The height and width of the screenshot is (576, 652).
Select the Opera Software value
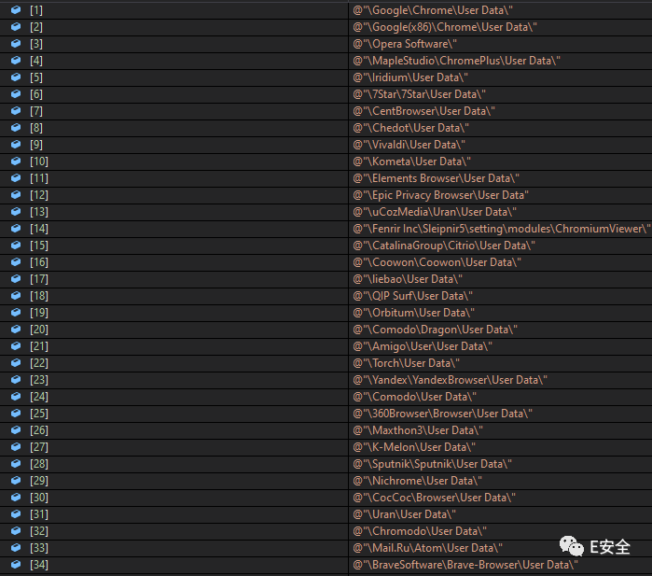point(405,44)
